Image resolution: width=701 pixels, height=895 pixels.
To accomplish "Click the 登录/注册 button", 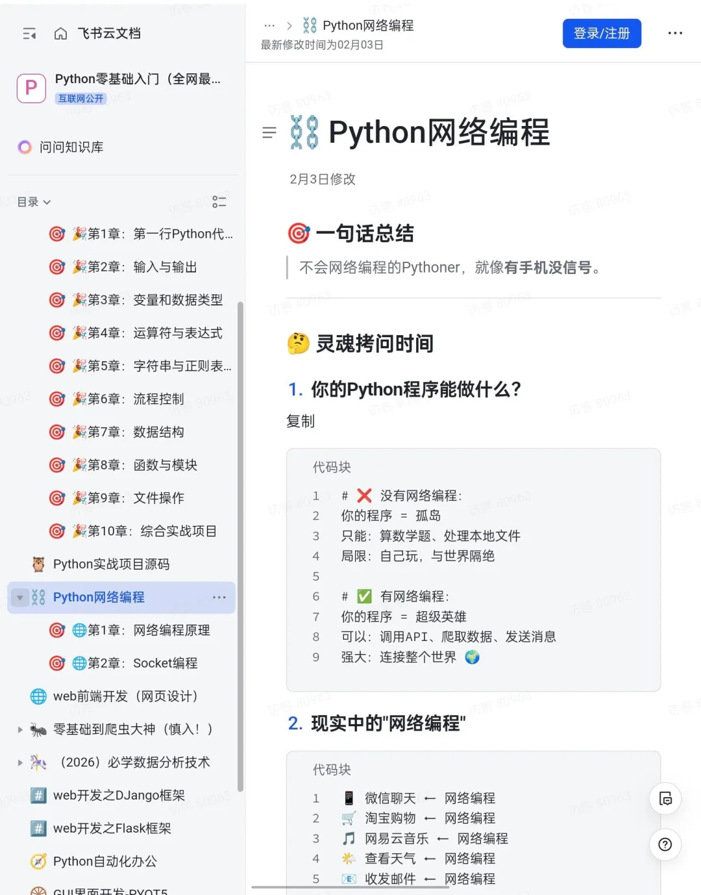I will point(602,33).
